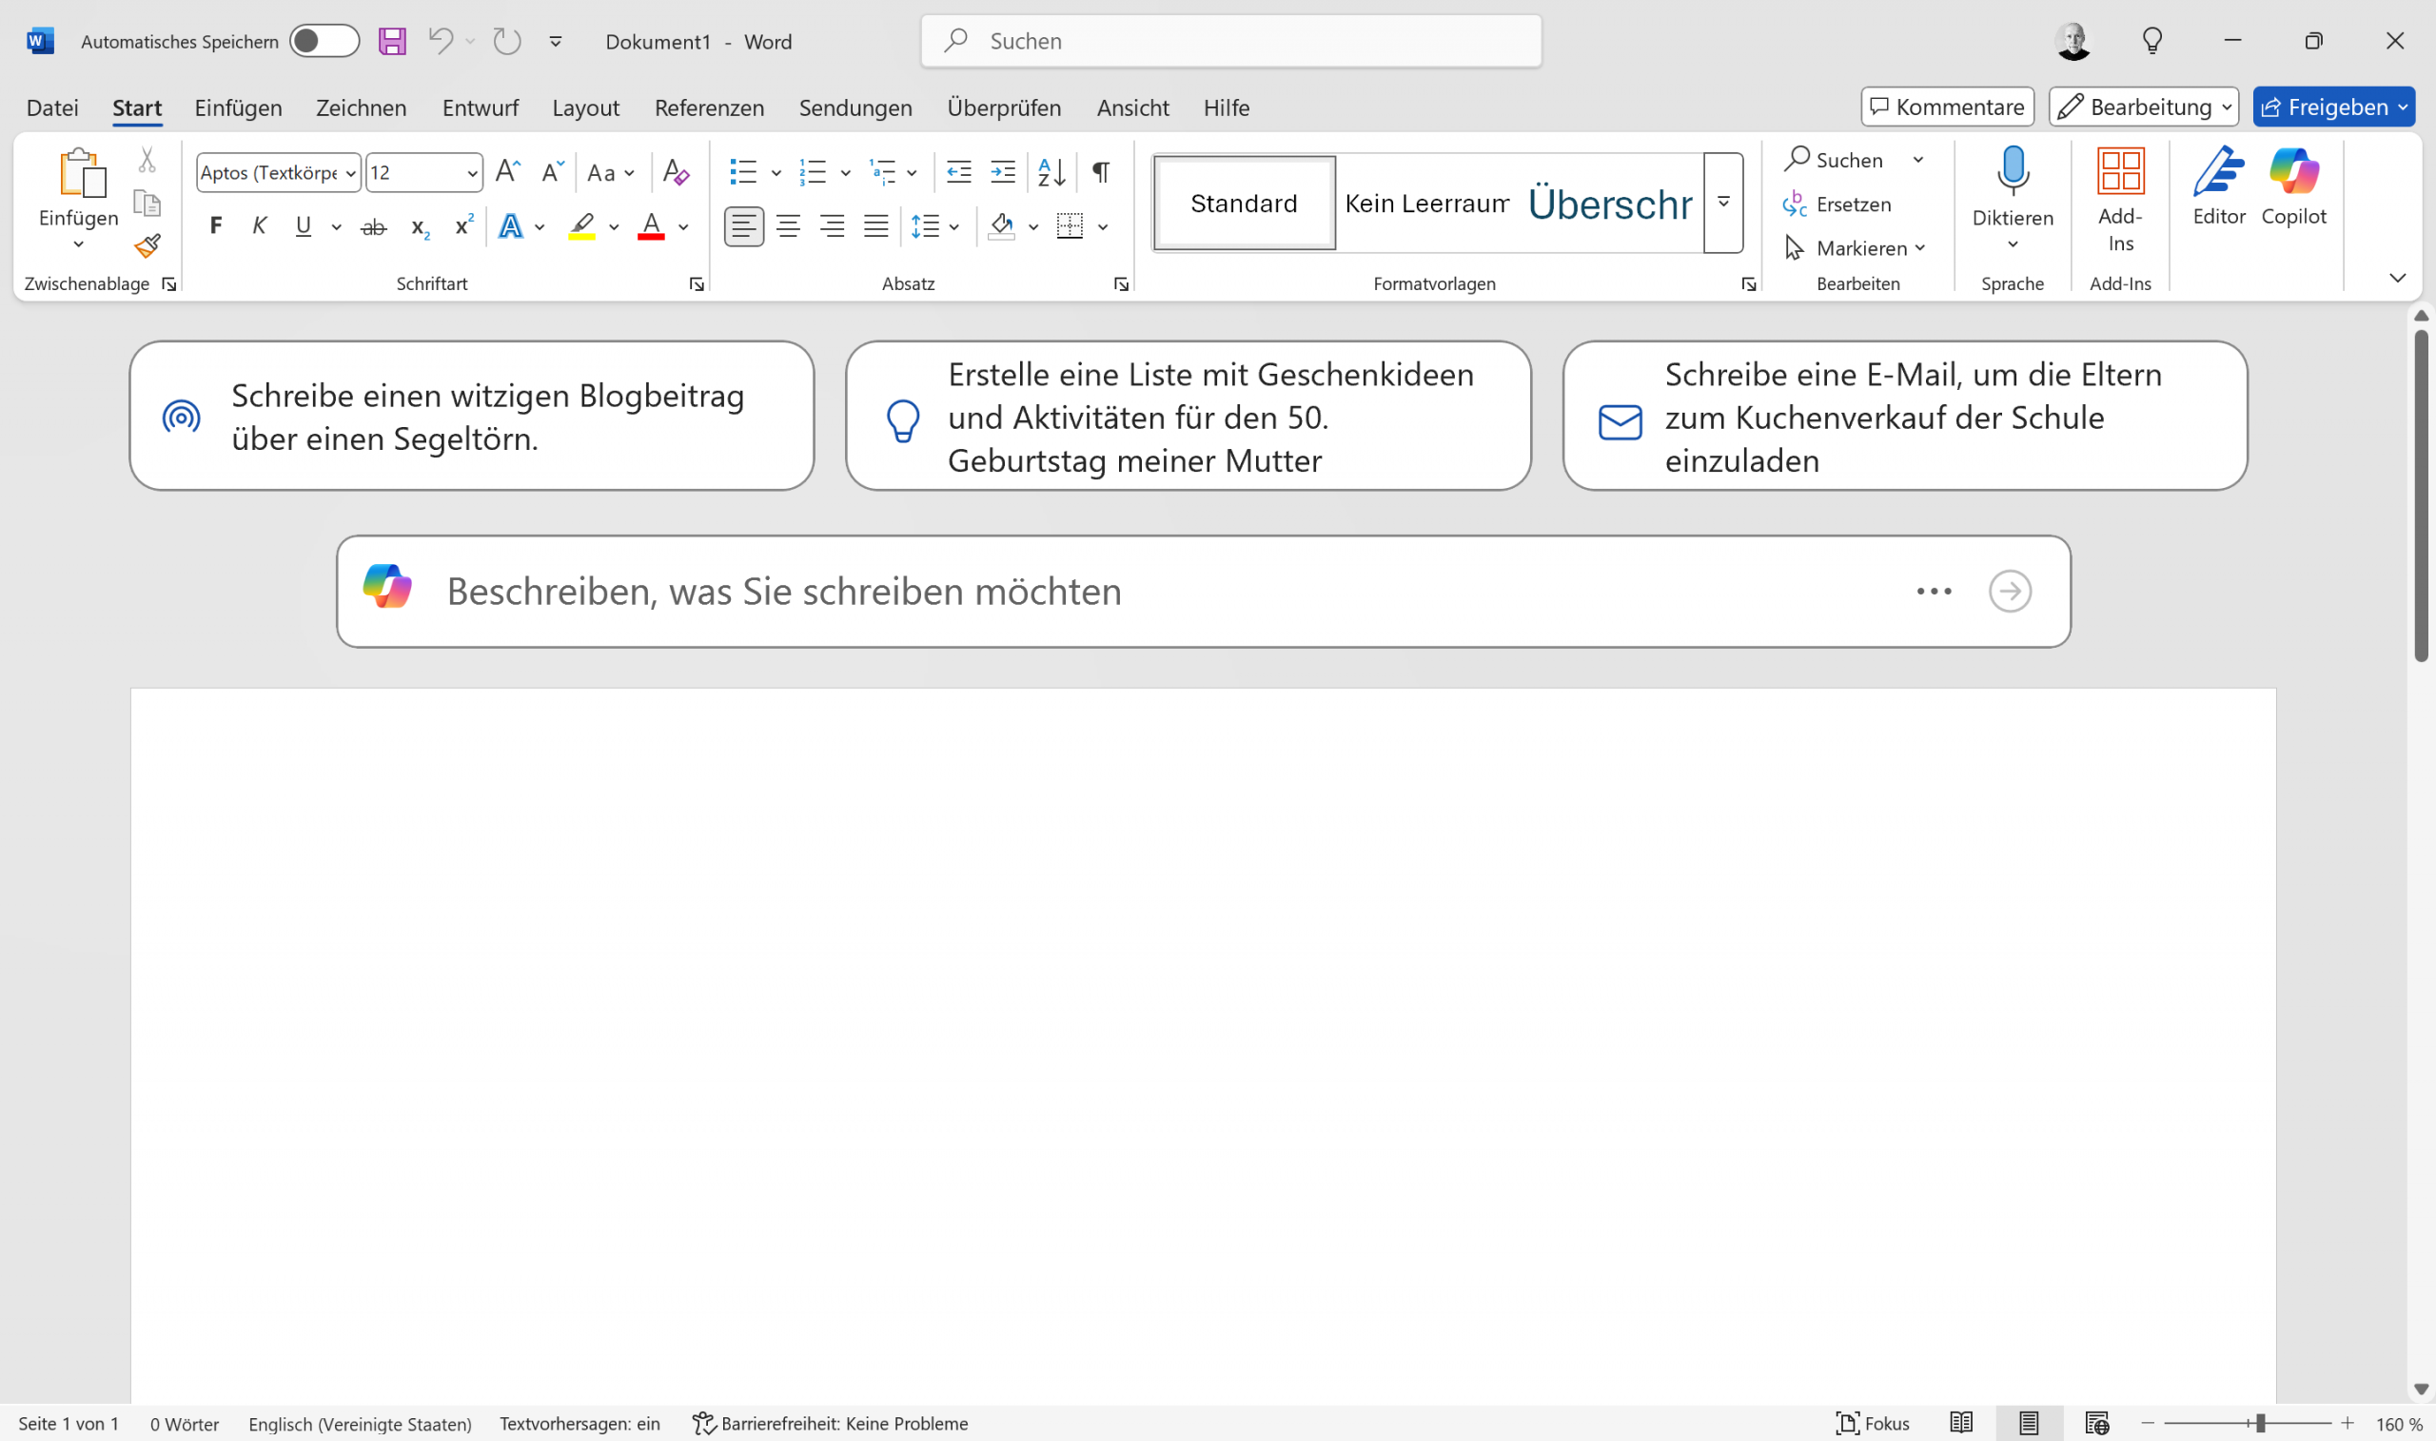The height and width of the screenshot is (1441, 2436).
Task: Open the font size dropdown
Action: pos(472,173)
